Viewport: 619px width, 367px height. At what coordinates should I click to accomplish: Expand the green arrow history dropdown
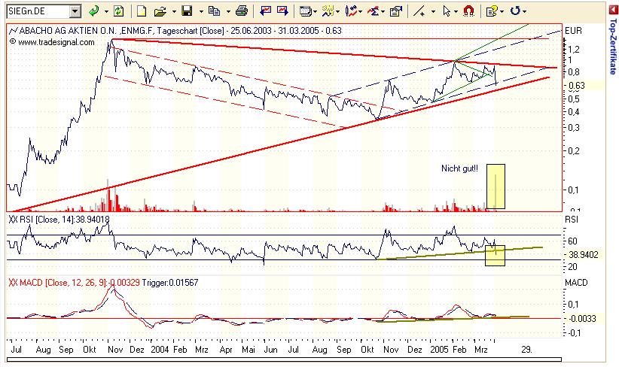click(x=106, y=11)
